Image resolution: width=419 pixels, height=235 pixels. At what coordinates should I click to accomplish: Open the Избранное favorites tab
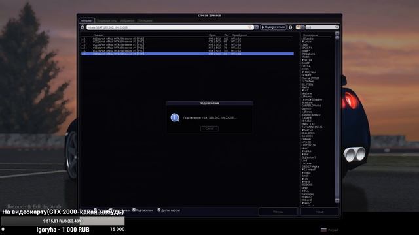[x=127, y=20]
